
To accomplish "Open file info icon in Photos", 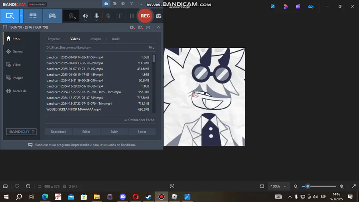I will point(28,186).
